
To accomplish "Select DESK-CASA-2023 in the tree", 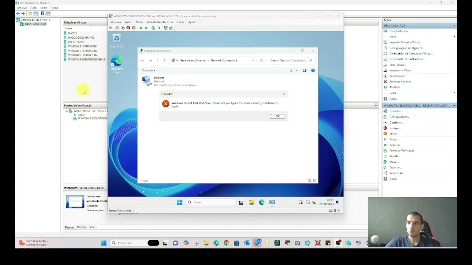I will coord(35,24).
